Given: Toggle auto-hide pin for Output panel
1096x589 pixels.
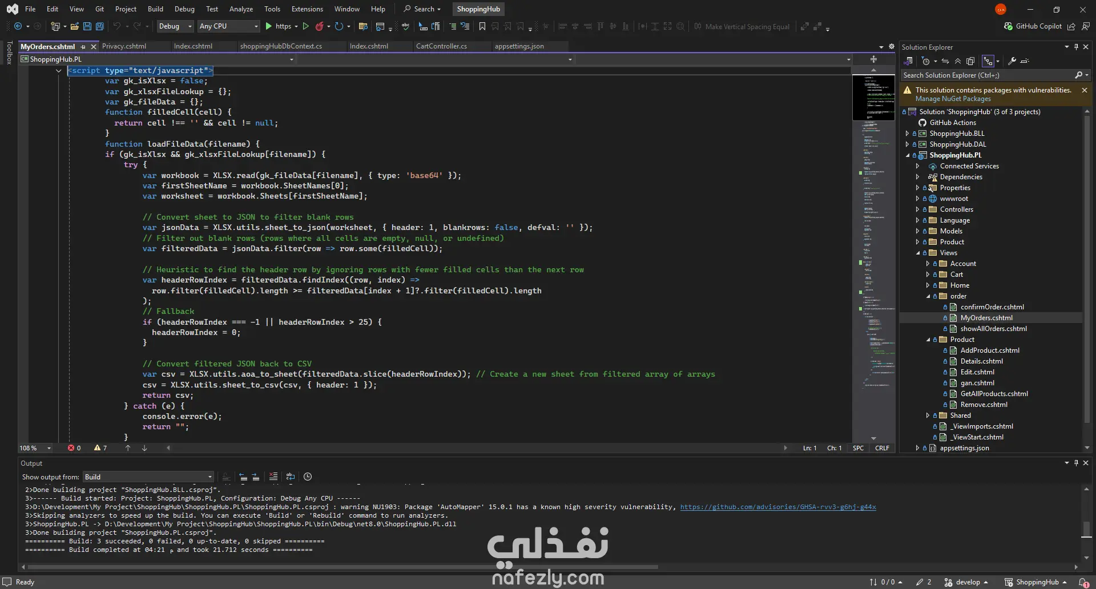Looking at the screenshot, I should [1076, 463].
